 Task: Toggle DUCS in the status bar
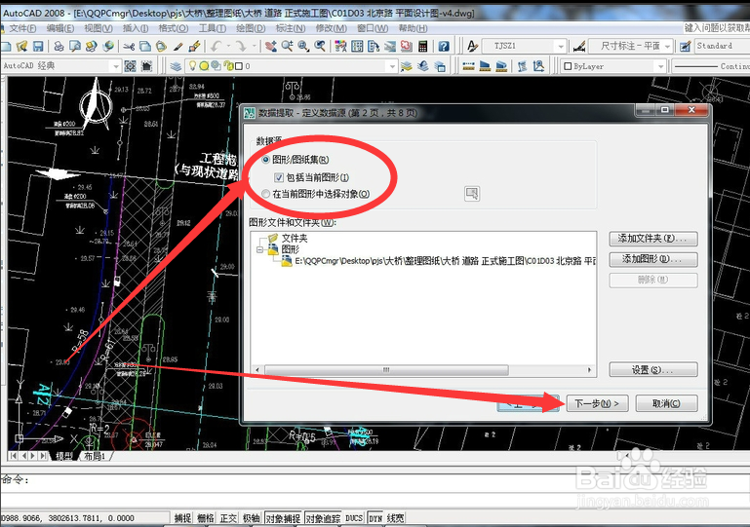click(354, 518)
